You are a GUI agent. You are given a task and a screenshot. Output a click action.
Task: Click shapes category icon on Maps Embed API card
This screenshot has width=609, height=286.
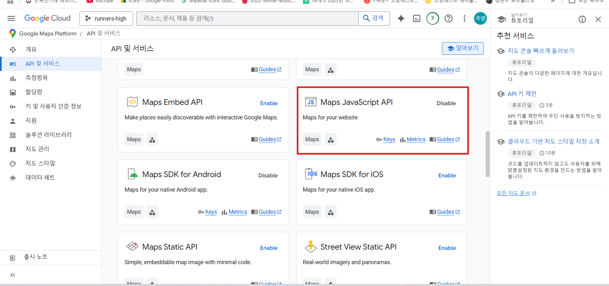(152, 139)
